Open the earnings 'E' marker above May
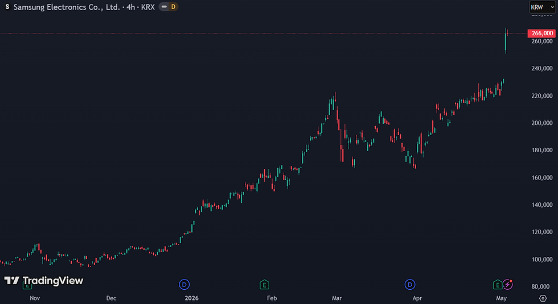Image resolution: width=558 pixels, height=304 pixels. point(498,285)
